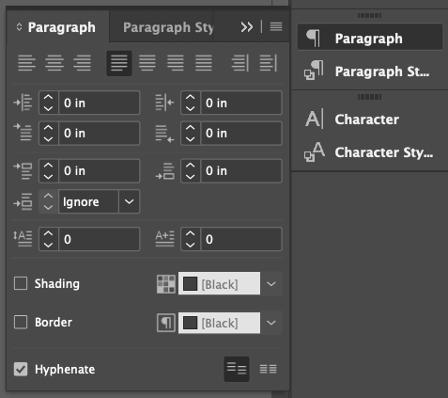Decrease Right Indent with stepper down arrow
This screenshot has height=398, width=448.
[x=190, y=108]
